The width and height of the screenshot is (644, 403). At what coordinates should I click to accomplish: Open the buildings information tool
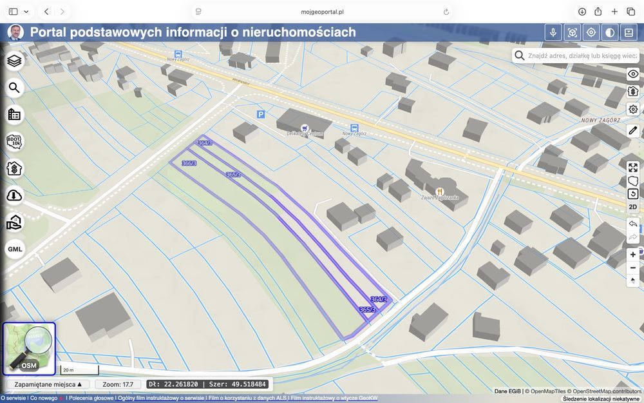tap(15, 114)
